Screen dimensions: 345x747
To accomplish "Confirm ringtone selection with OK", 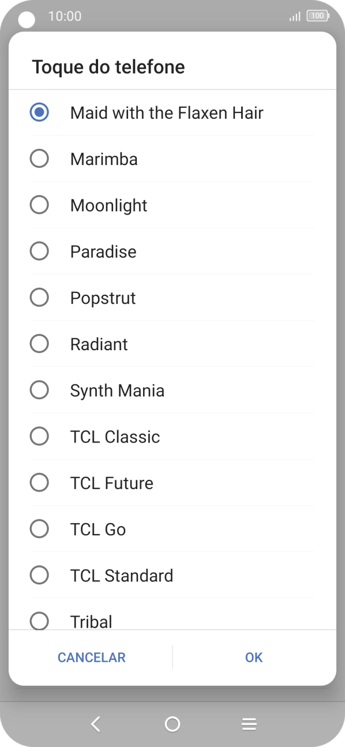I will tap(254, 658).
